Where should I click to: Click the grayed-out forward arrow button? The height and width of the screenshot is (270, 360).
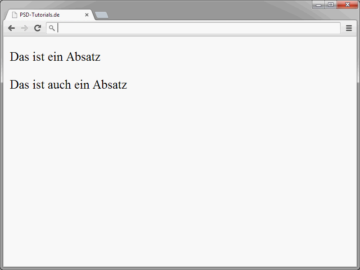pos(24,28)
